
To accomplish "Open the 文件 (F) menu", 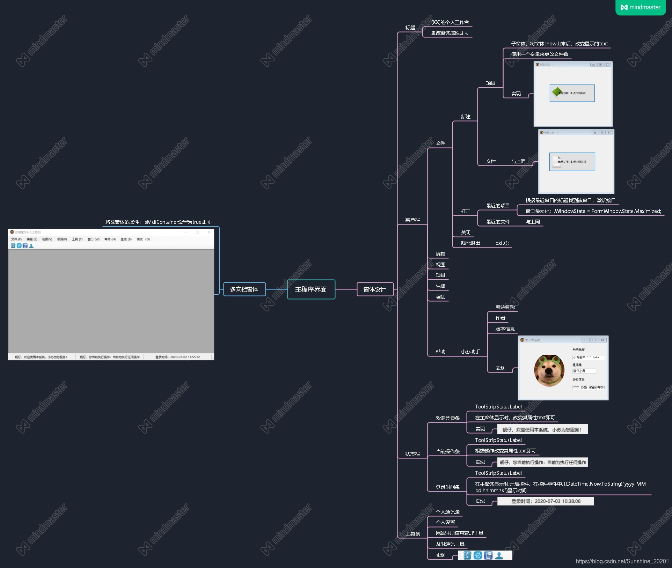I will tap(16, 239).
